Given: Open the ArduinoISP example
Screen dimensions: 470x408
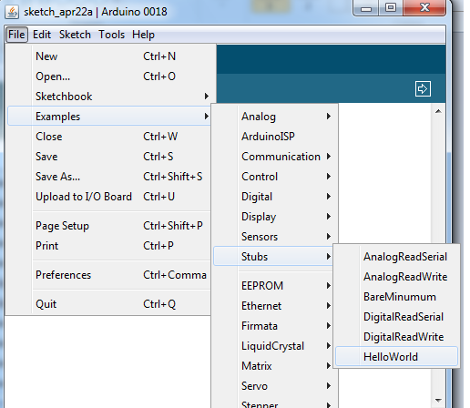Looking at the screenshot, I should pyautogui.click(x=275, y=137).
